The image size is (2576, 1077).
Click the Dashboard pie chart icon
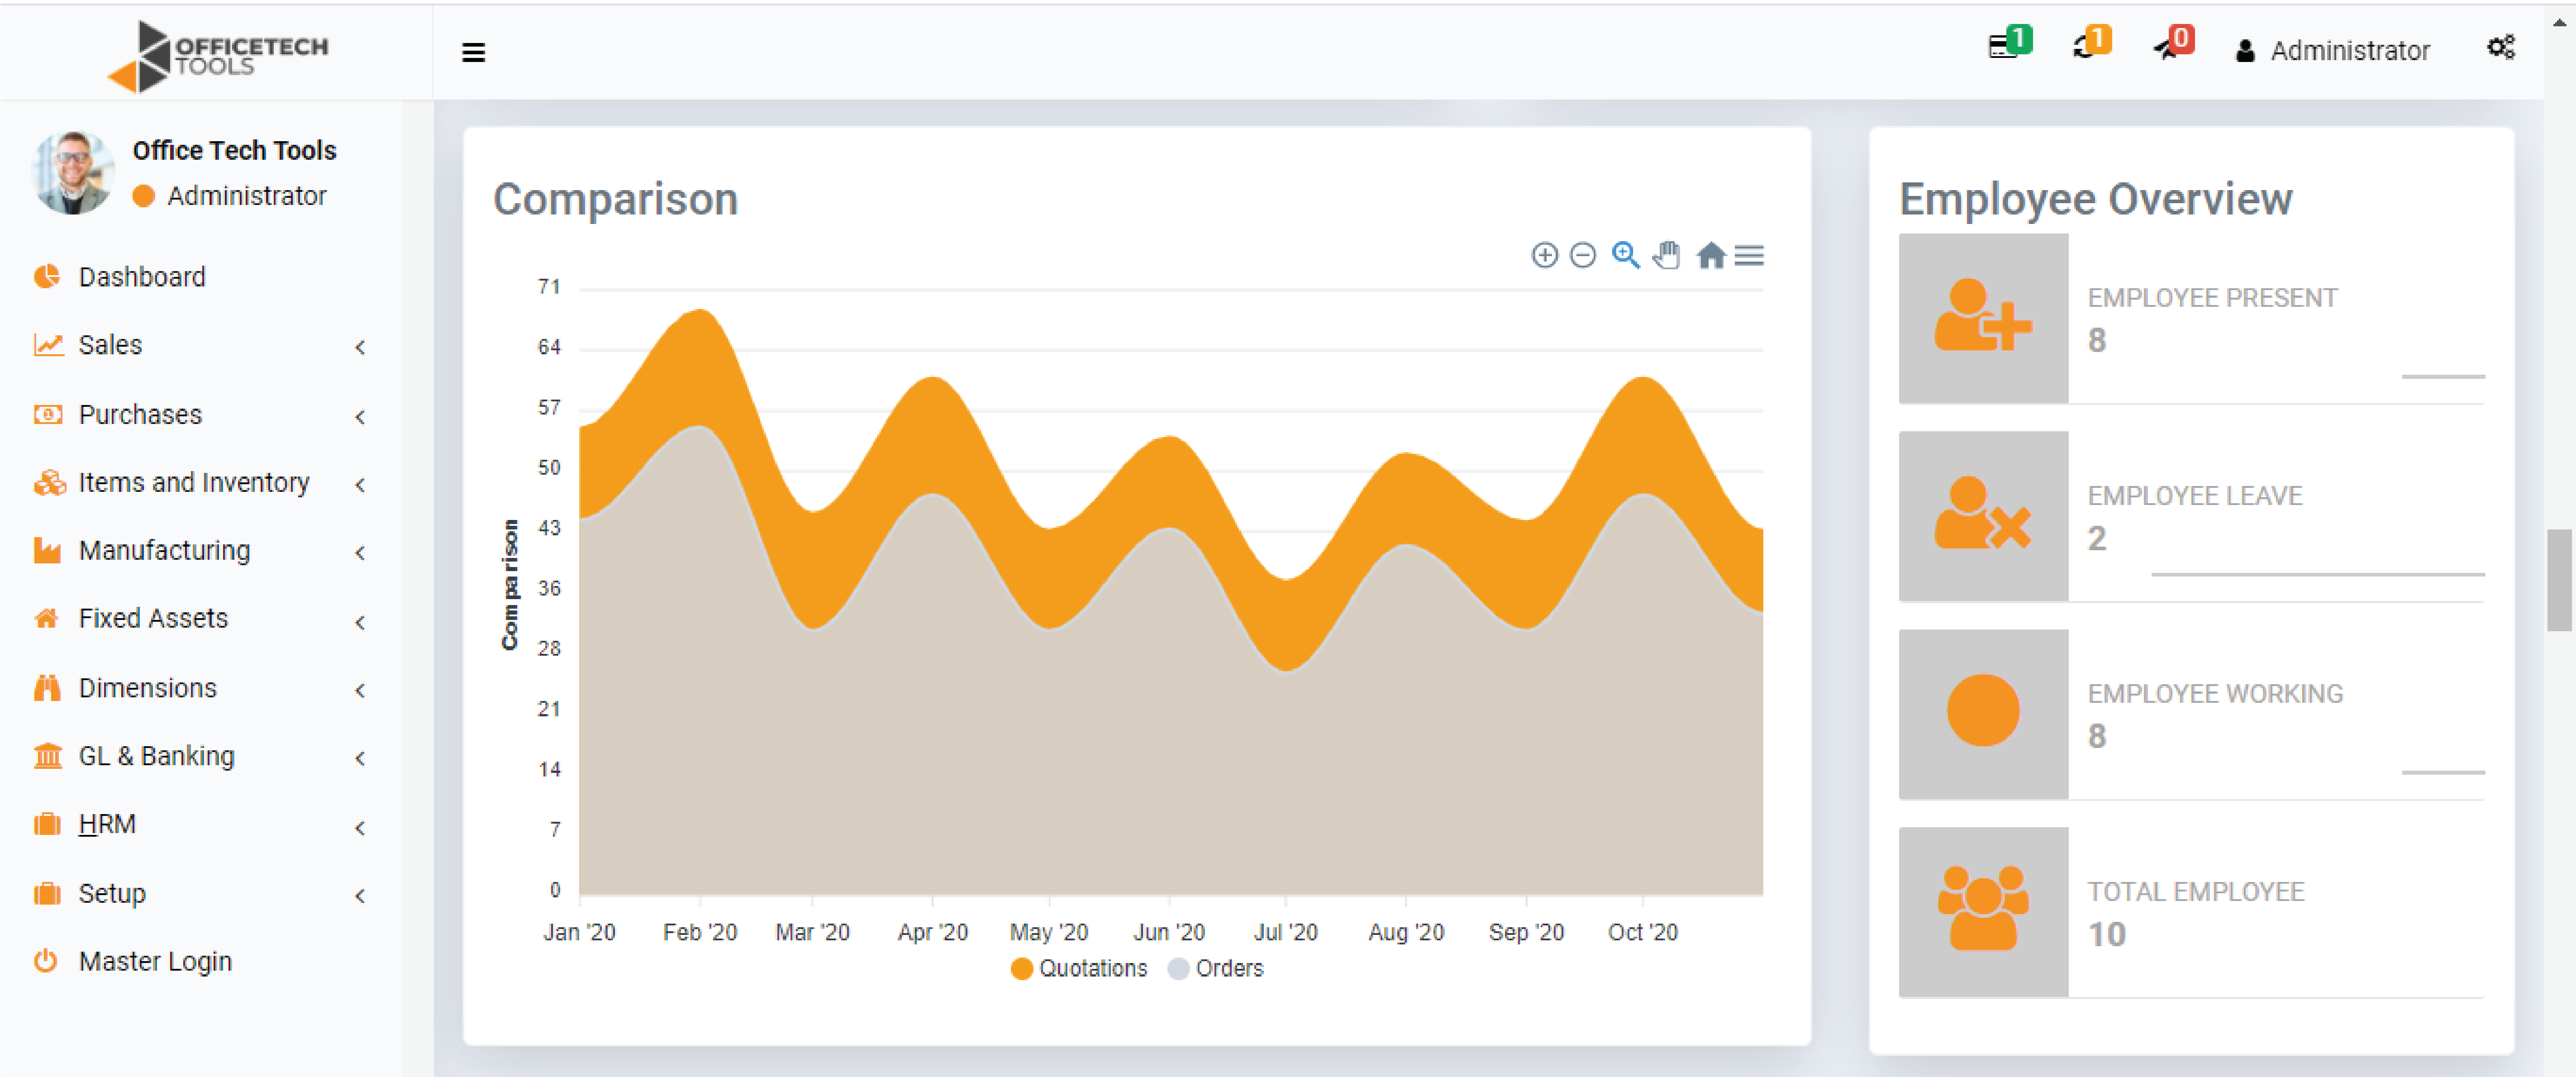[46, 277]
